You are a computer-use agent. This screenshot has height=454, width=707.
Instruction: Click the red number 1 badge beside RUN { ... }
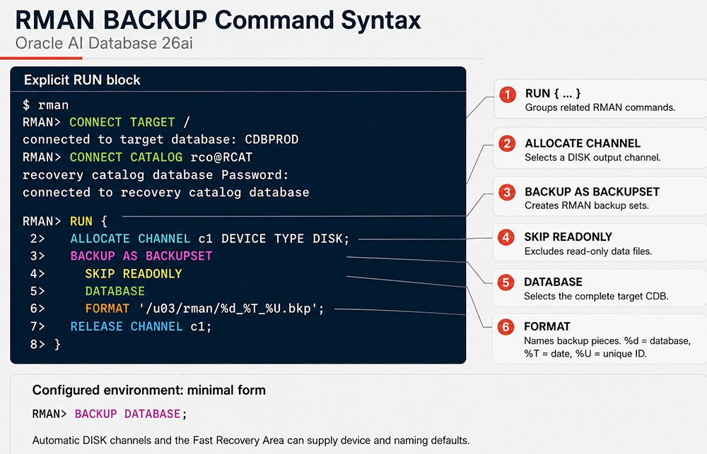508,95
